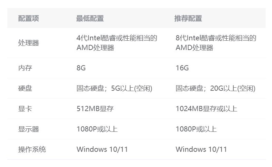Select the 显卡 row label
This screenshot has height=167, width=272.
(x=25, y=109)
